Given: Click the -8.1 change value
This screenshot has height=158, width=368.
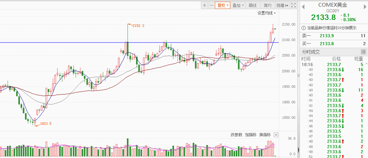Looking at the screenshot, I should tap(345, 15).
